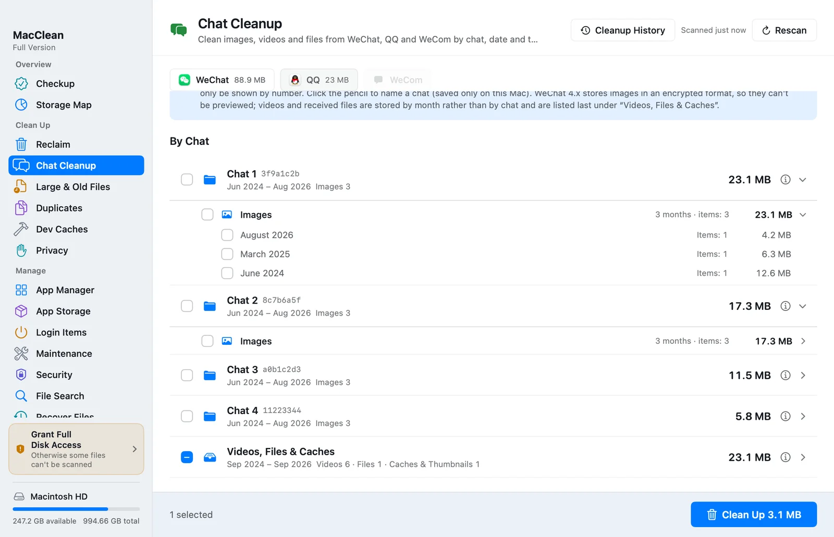Viewport: 834px width, 537px height.
Task: Tick the June 2024 checkbox
Action: point(227,273)
